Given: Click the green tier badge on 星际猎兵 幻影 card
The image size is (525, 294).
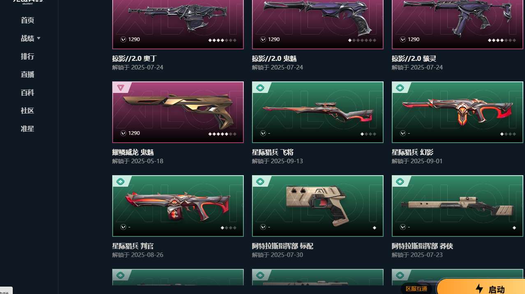Looking at the screenshot, I should pos(400,87).
